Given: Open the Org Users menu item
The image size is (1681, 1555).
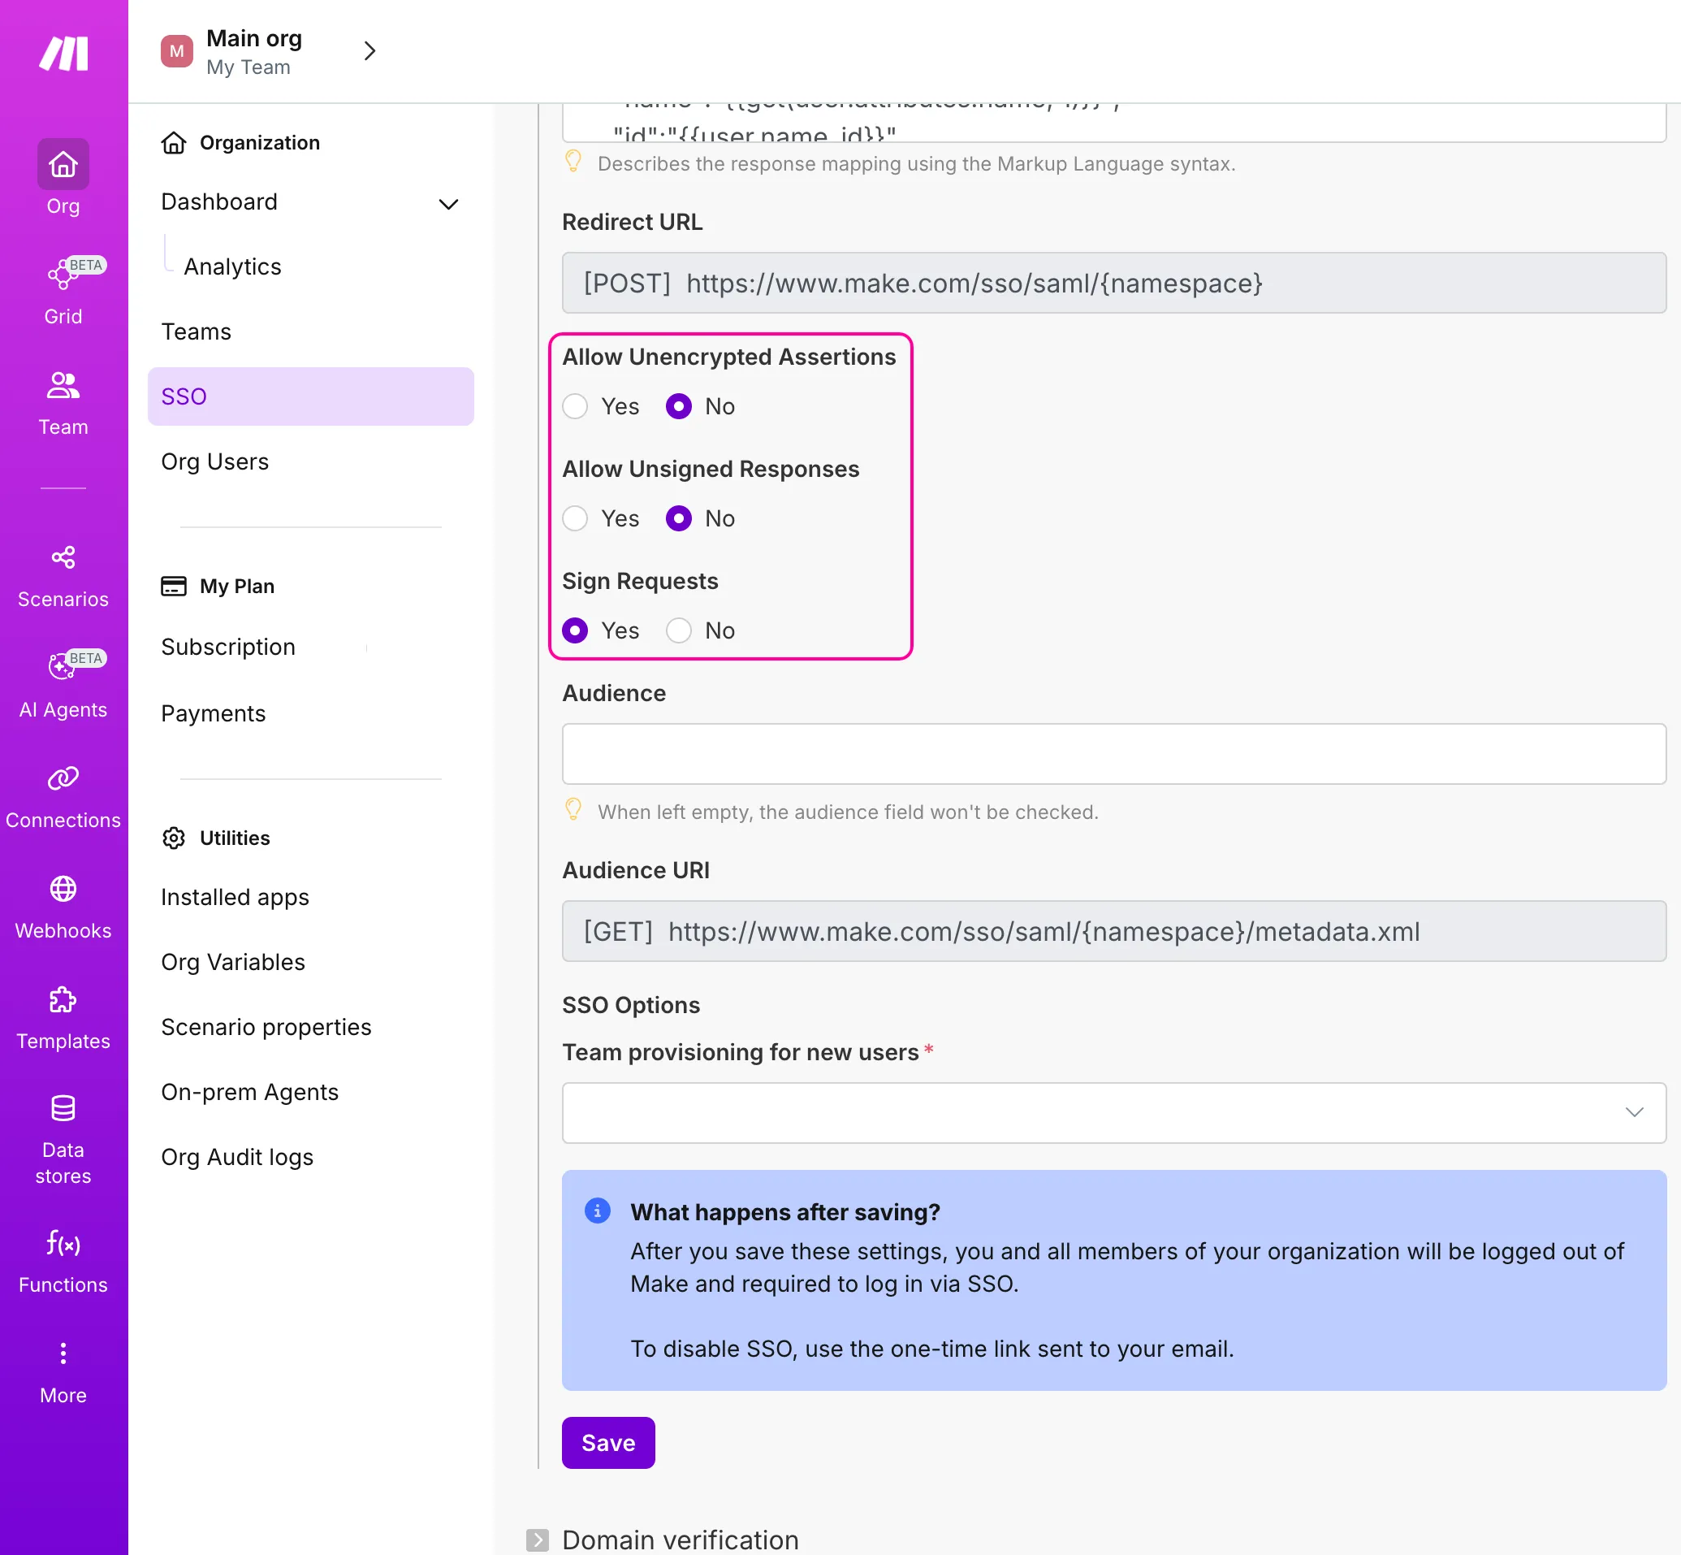Looking at the screenshot, I should 214,461.
